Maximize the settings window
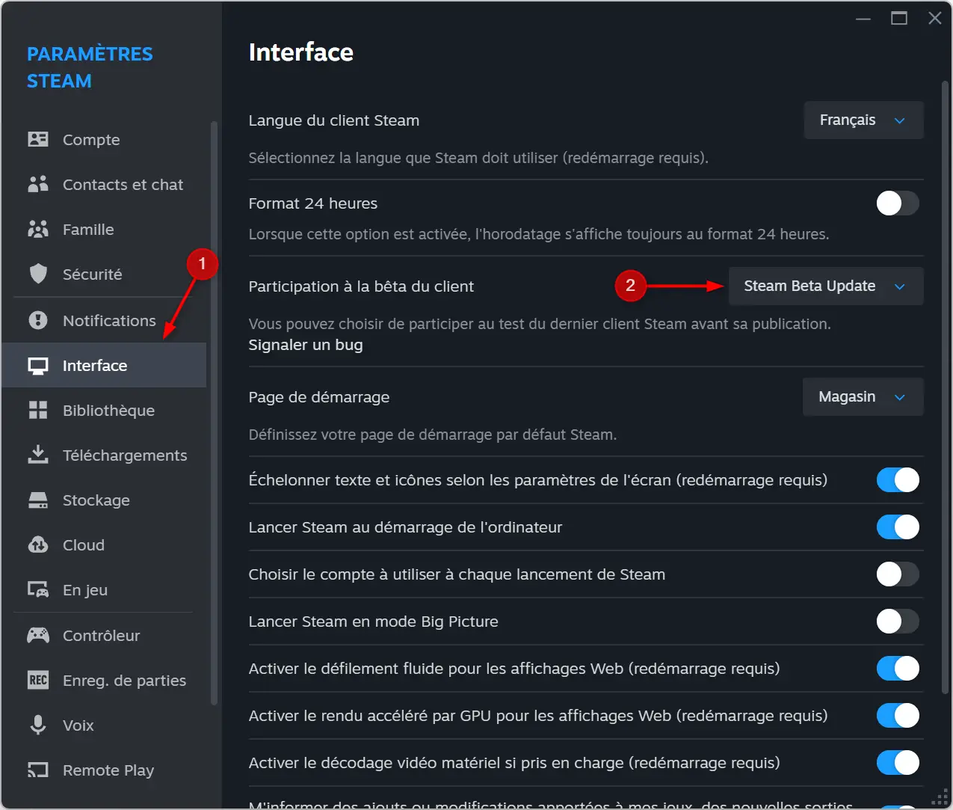 click(899, 18)
